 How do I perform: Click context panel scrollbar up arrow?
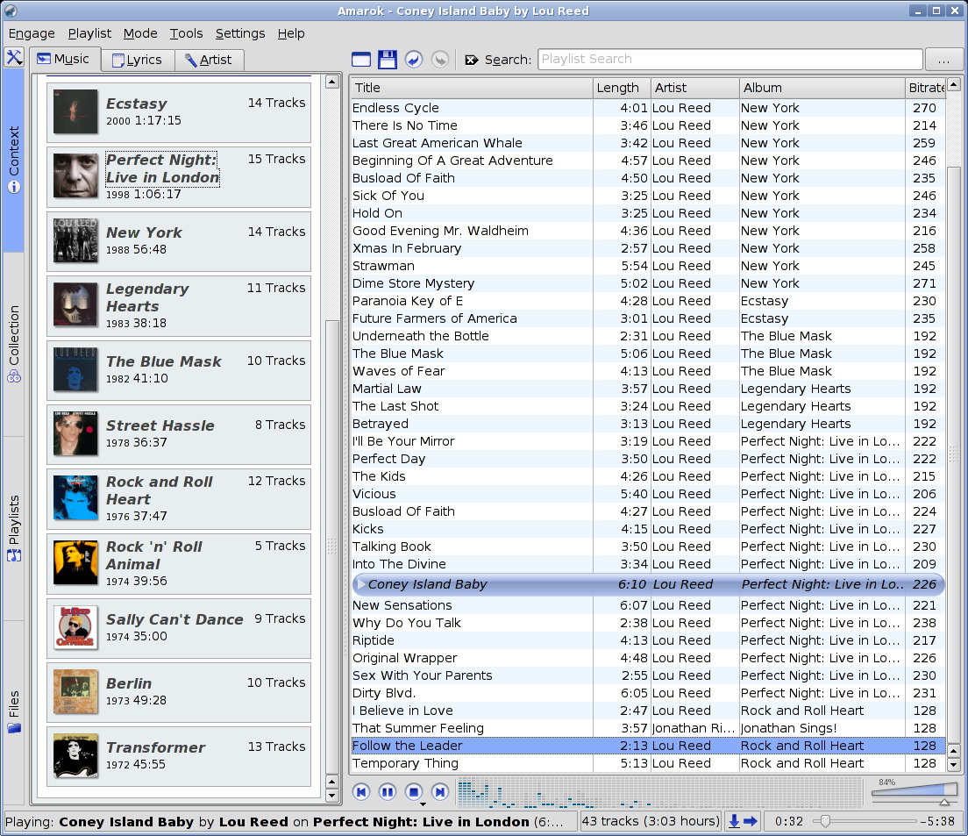tap(331, 82)
